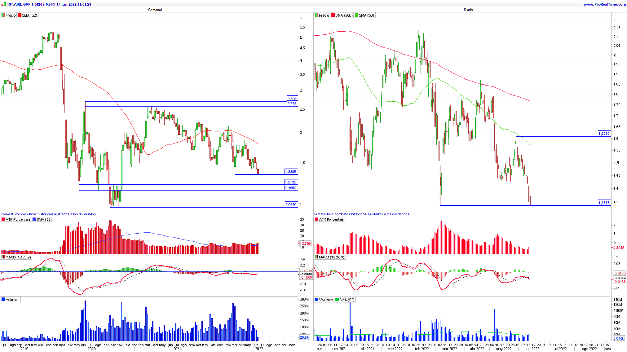Click the MACD (12 26 9) legend in Semanal chart
This screenshot has width=627, height=352.
pos(16,257)
